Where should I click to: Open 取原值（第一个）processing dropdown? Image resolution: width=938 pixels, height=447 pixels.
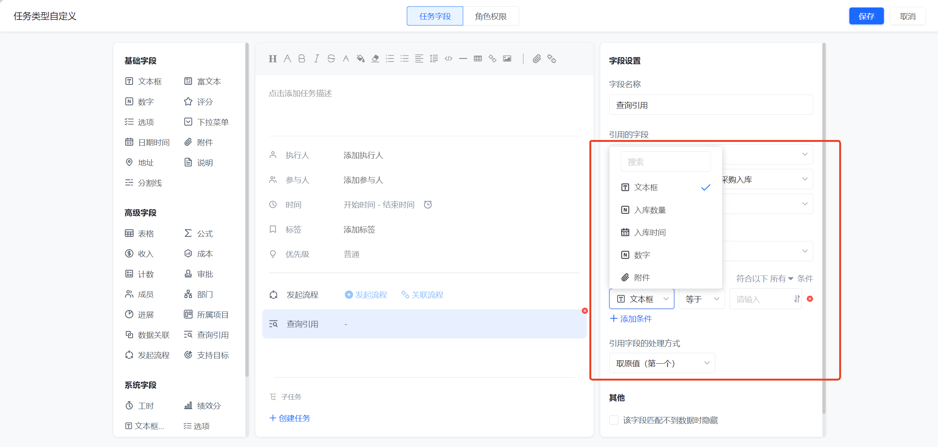[x=662, y=363]
